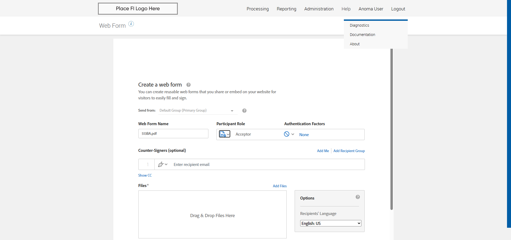Open the Reporting menu
This screenshot has height=240, width=511.
286,9
